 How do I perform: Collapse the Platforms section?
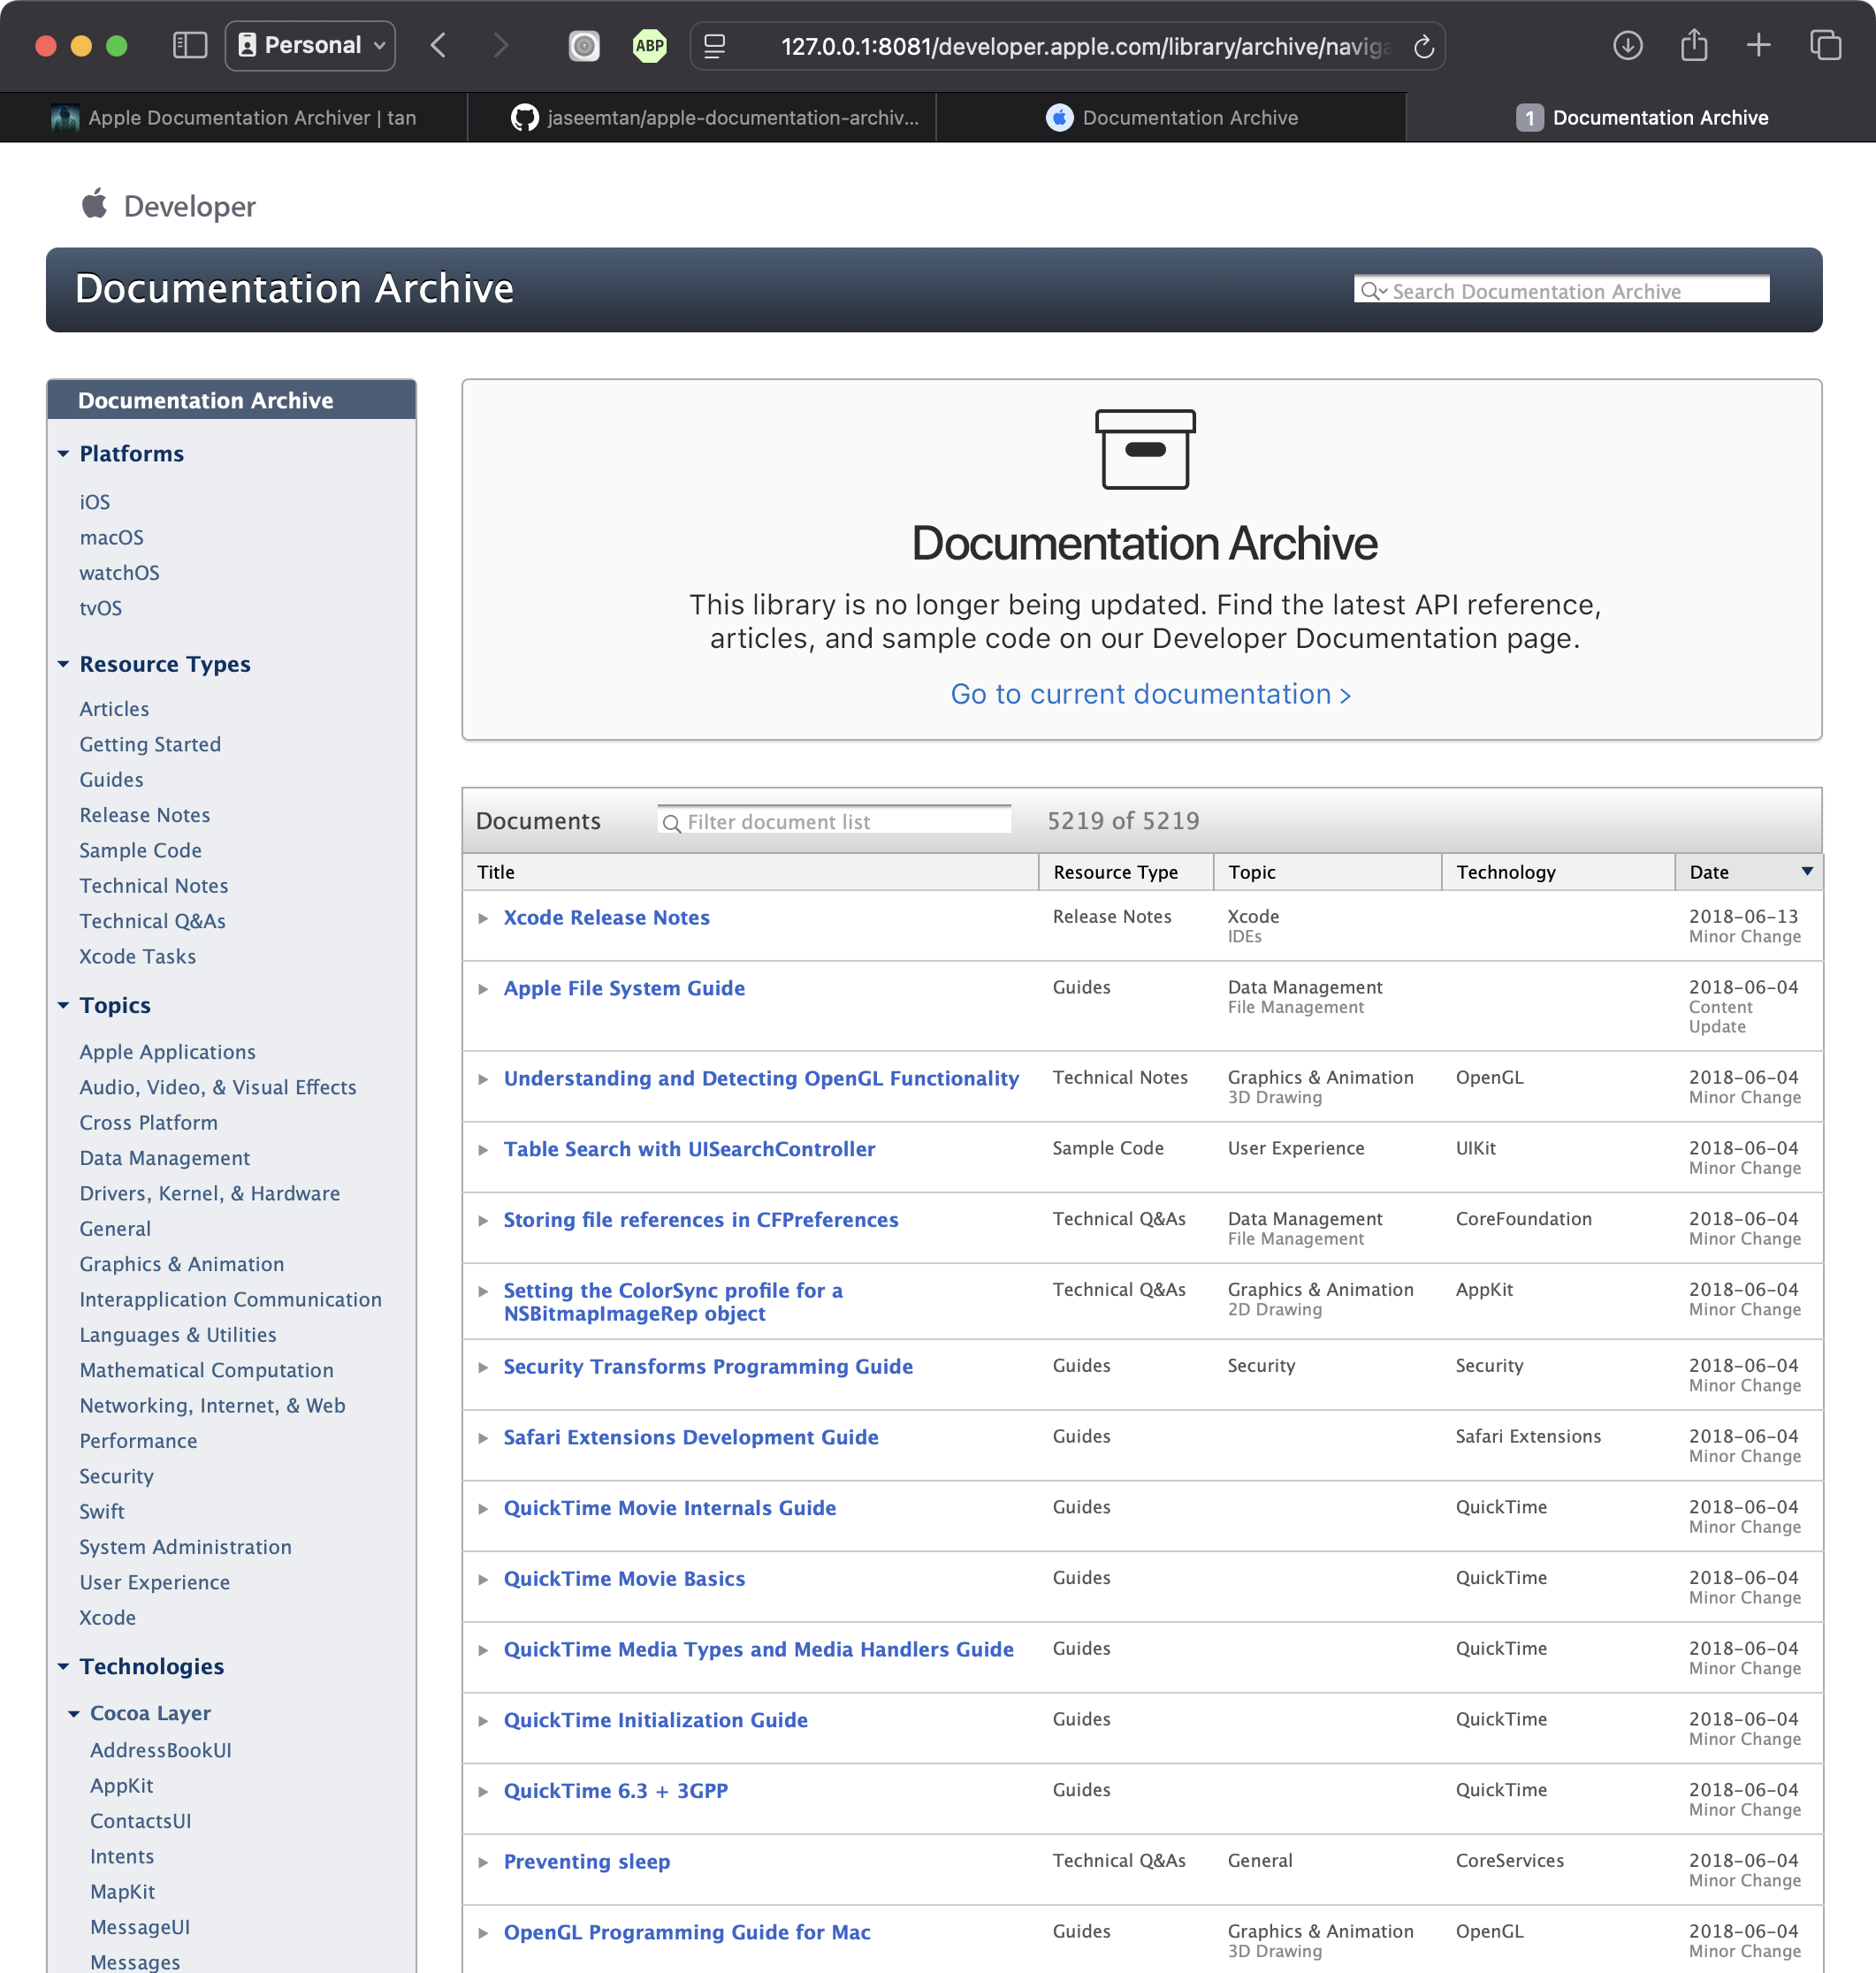63,454
